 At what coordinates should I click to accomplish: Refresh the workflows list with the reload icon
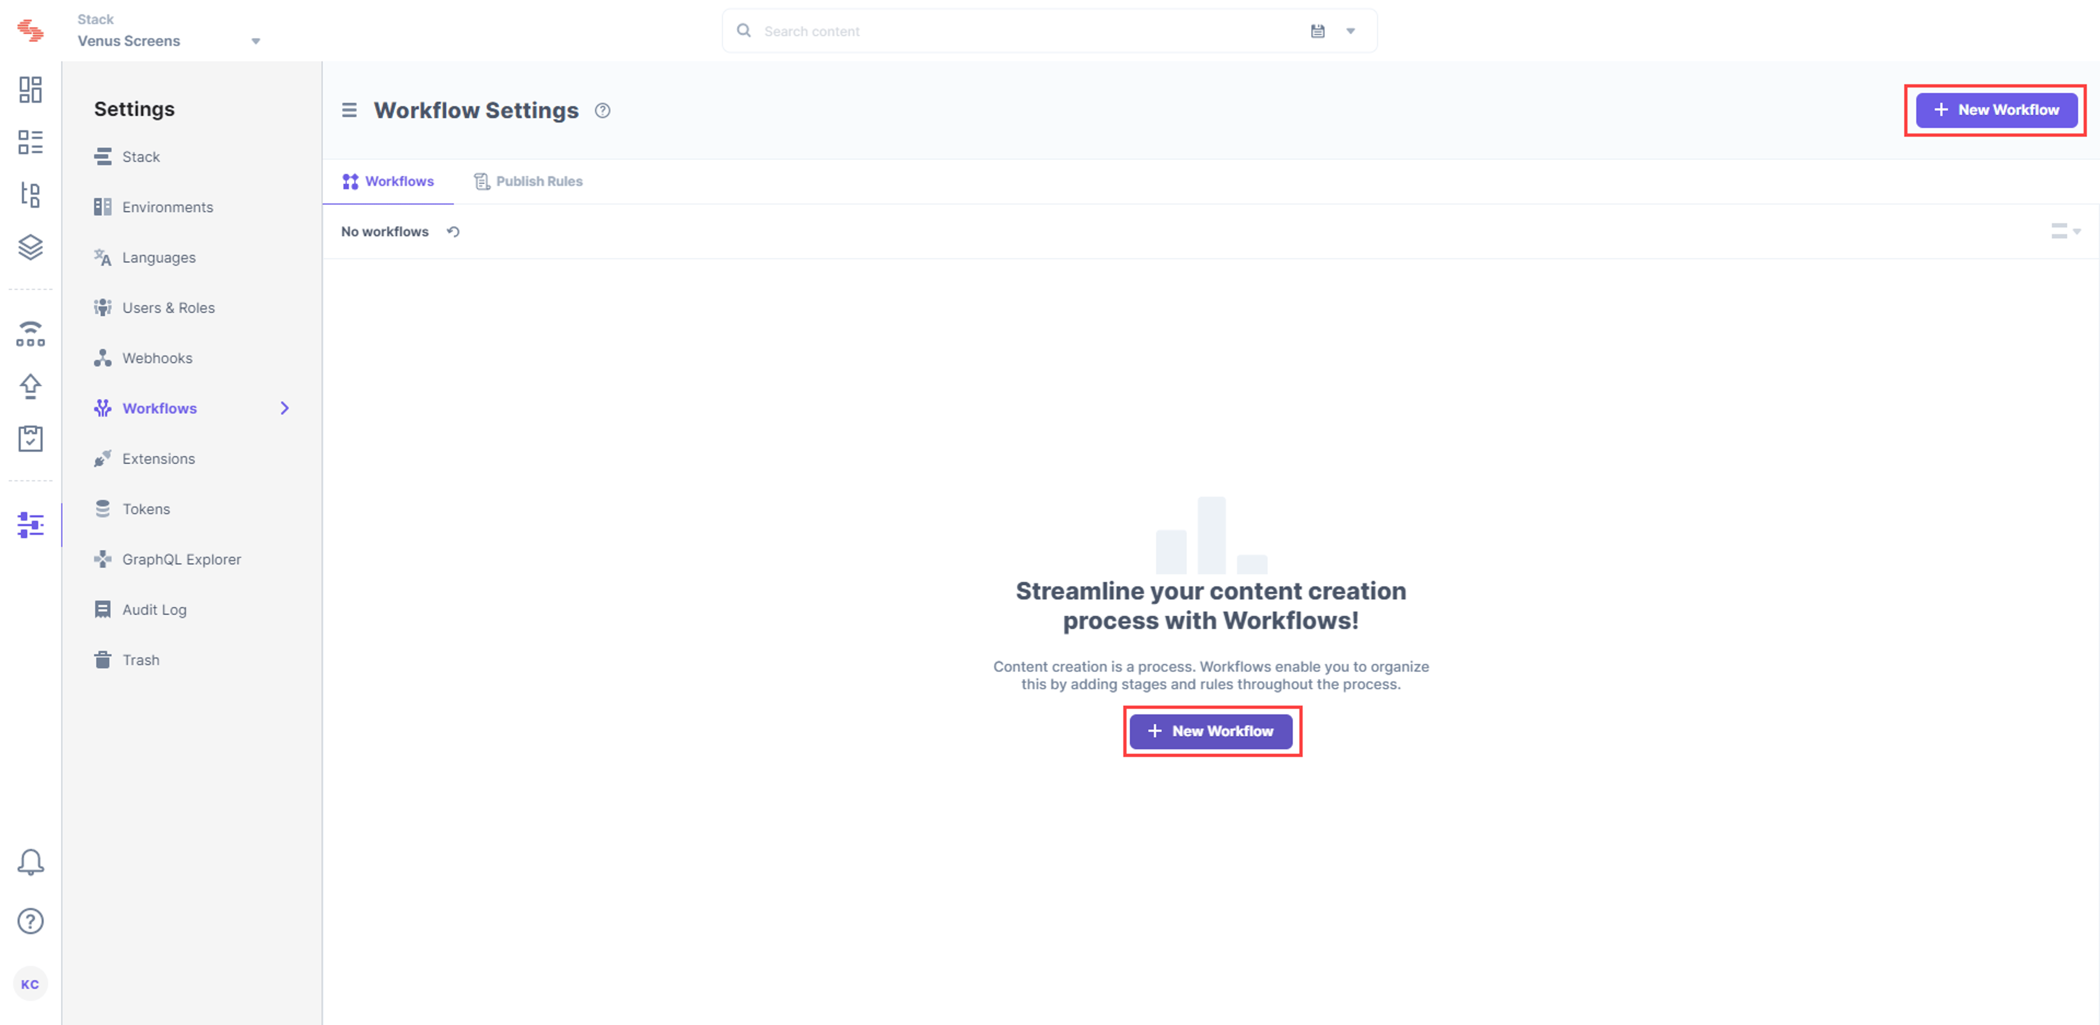(453, 231)
